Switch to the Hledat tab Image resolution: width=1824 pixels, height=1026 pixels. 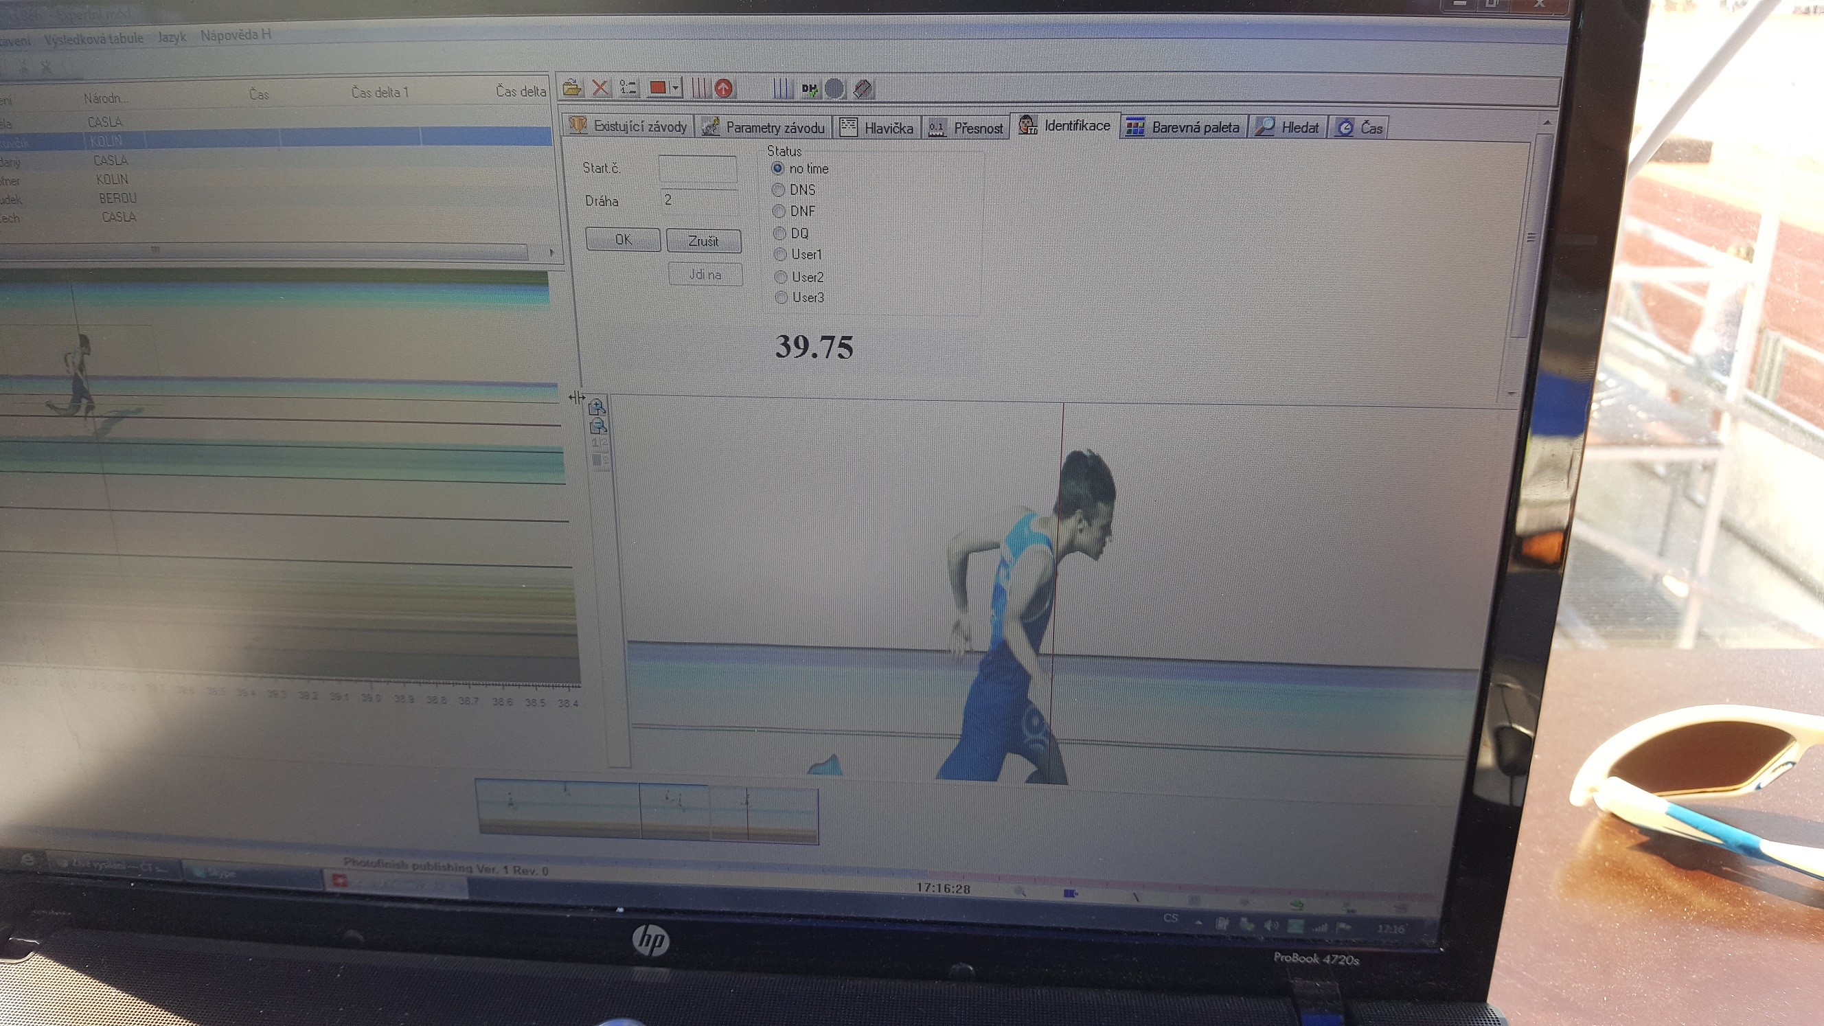[x=1288, y=128]
